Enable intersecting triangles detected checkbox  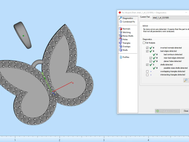147,75
